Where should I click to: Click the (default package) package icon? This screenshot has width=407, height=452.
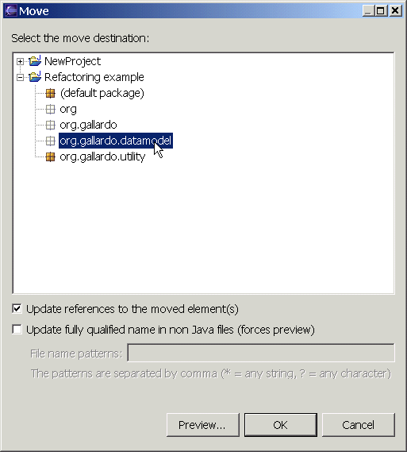[x=50, y=93]
